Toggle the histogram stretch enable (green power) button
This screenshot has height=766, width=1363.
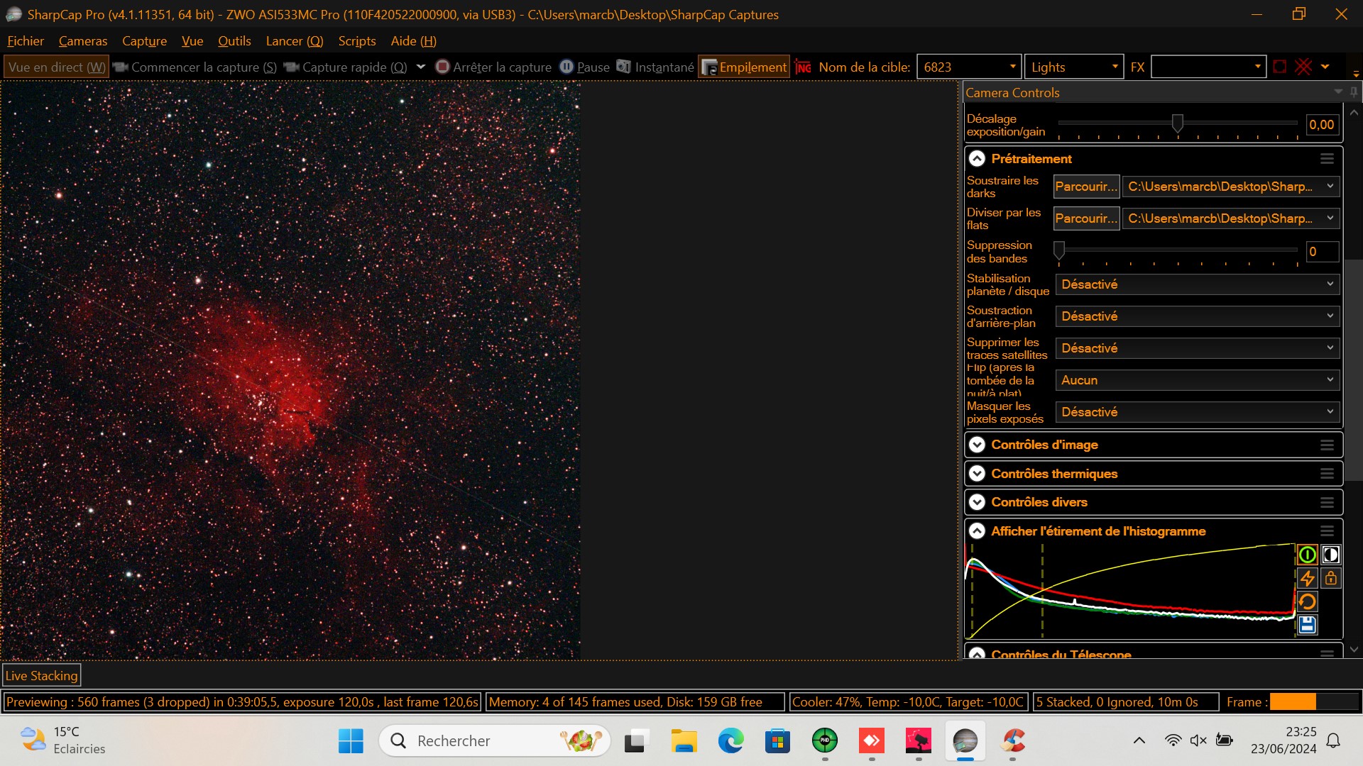(1307, 555)
